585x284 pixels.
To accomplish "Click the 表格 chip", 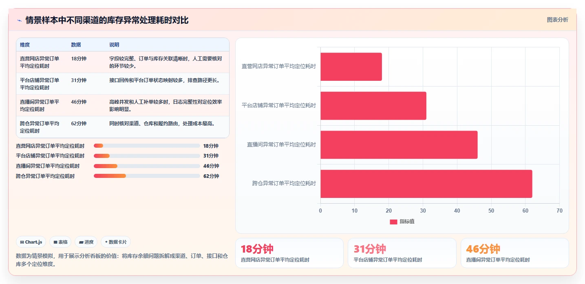I will click(x=60, y=242).
